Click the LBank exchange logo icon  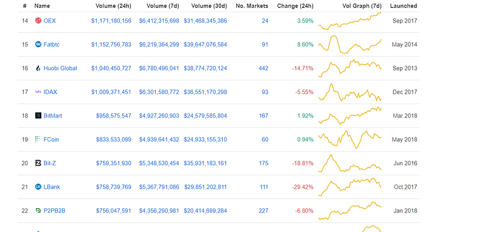(x=38, y=187)
